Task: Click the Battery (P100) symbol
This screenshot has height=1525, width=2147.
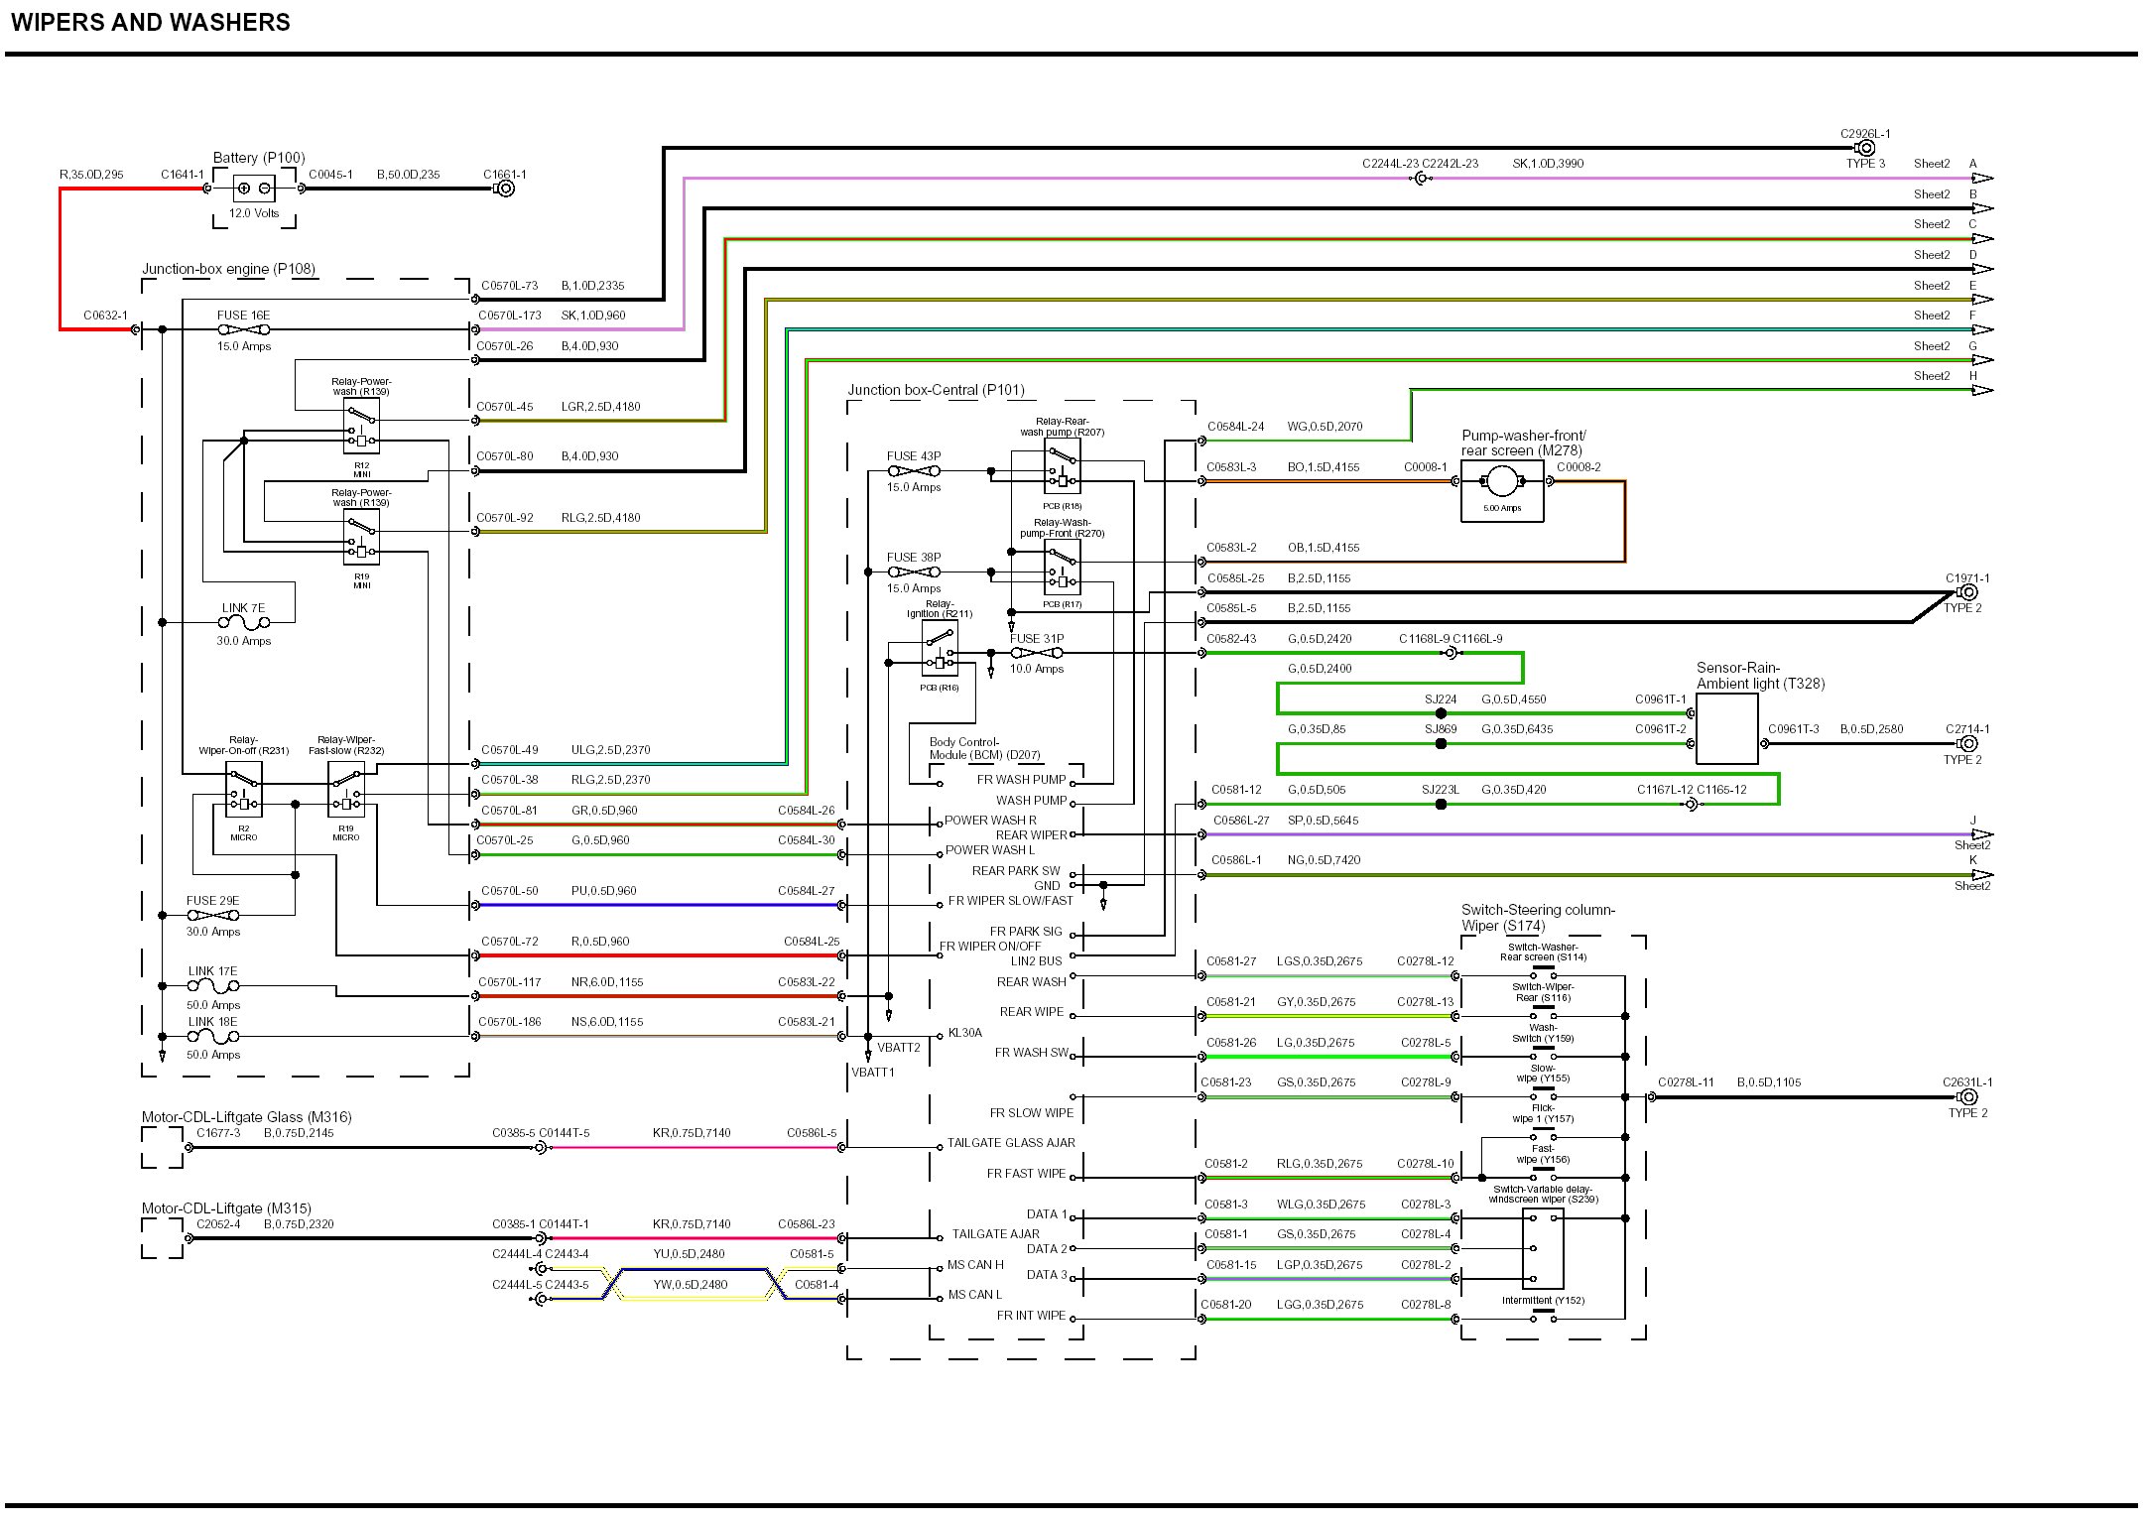Action: tap(254, 189)
